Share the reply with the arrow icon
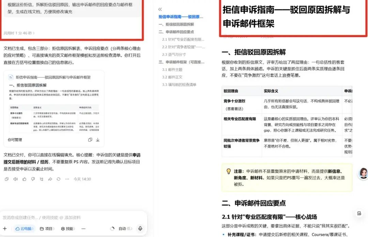This screenshot has height=237, width=368. tap(50, 179)
